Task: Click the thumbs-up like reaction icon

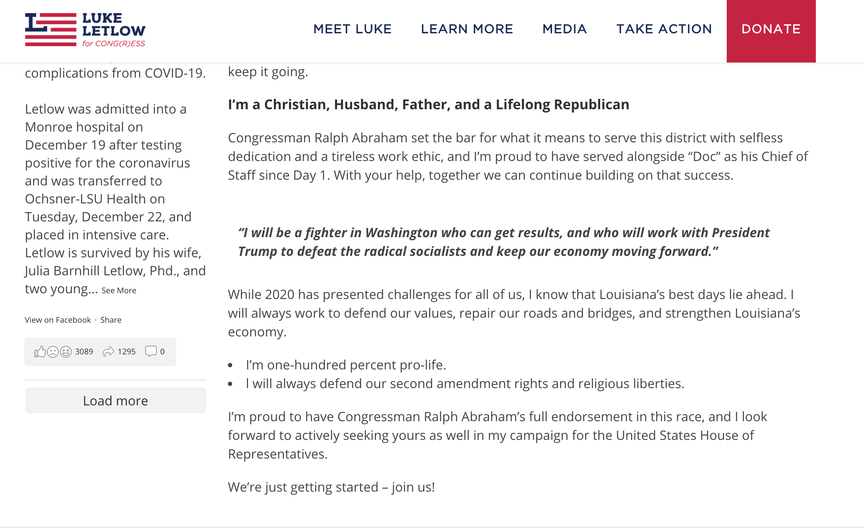Action: point(40,351)
